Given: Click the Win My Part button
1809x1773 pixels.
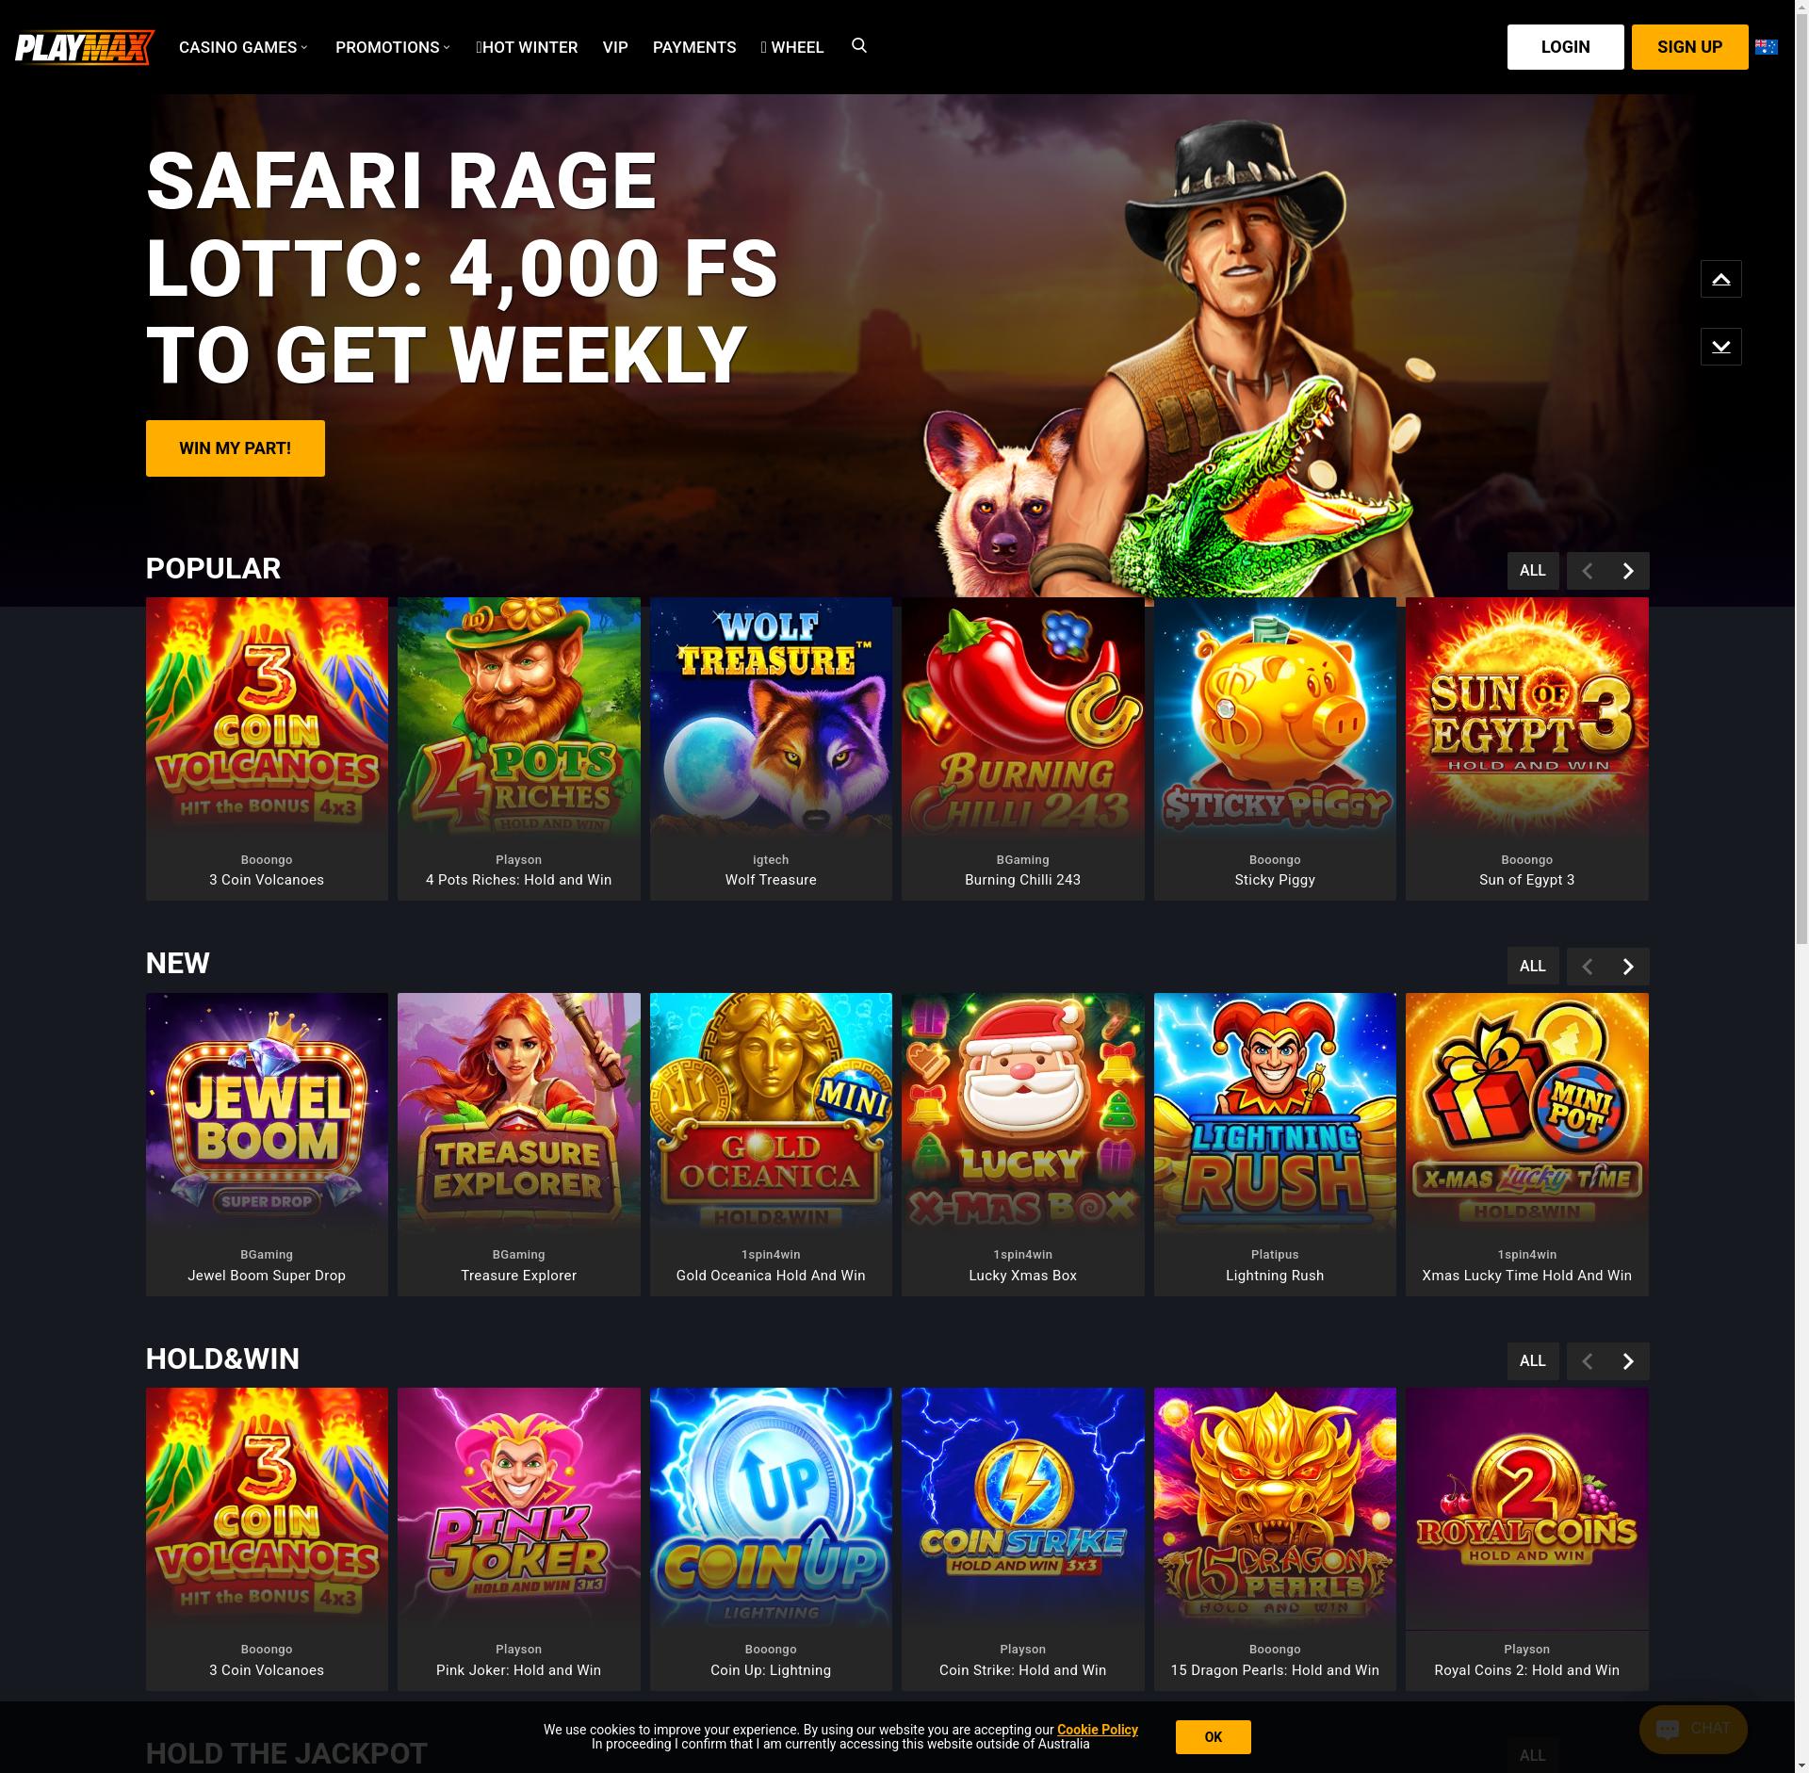Looking at the screenshot, I should click(235, 448).
